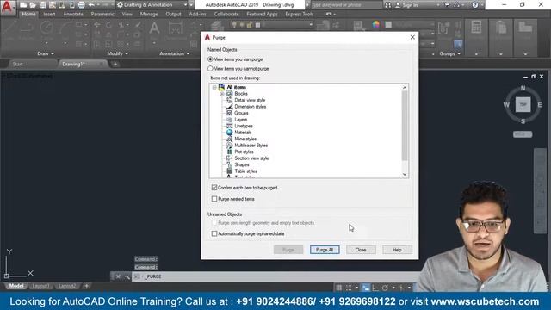This screenshot has height=310, width=551.
Task: Click the command line input showing _PURGE
Action: tap(277, 276)
